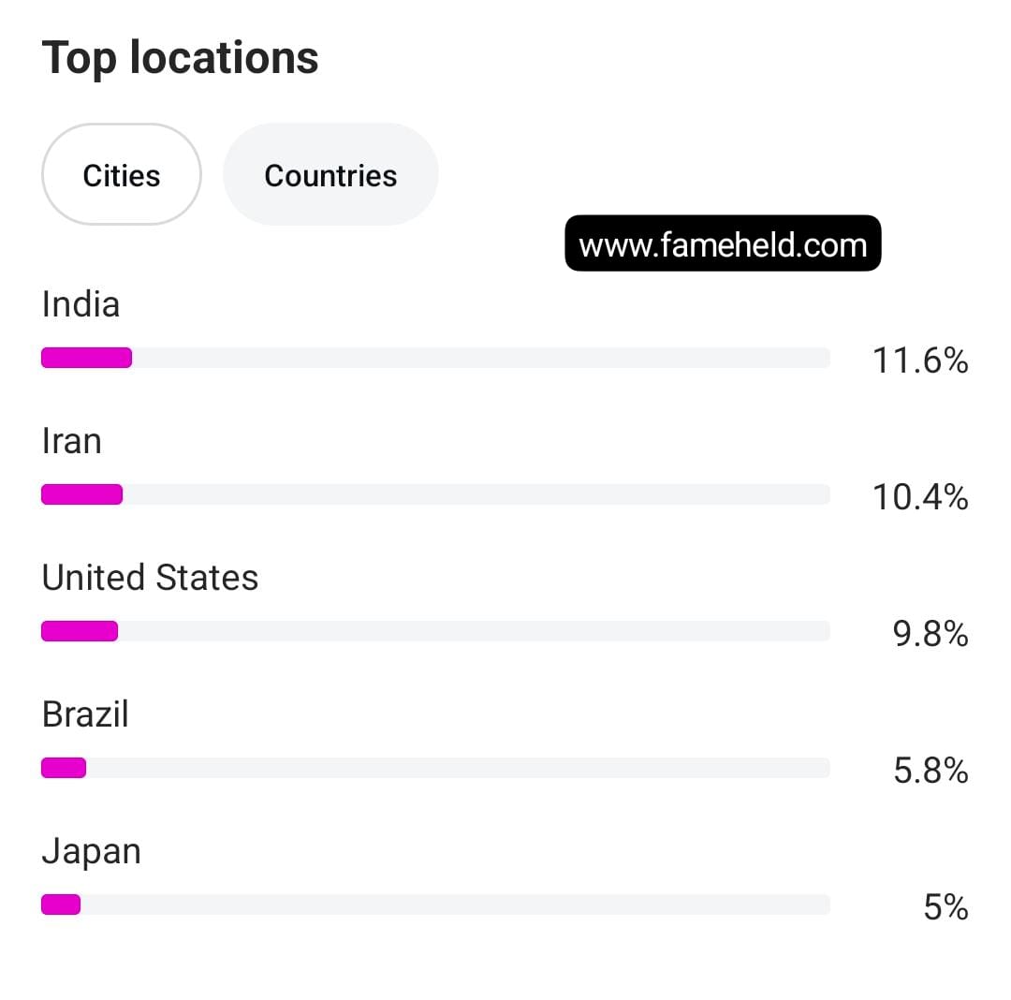The image size is (1011, 1000).
Task: Tap the 9.8% United States percentage
Action: 930,634
